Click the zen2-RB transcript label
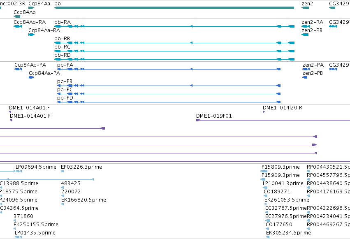The height and width of the screenshot is (239, 350). [x=312, y=30]
